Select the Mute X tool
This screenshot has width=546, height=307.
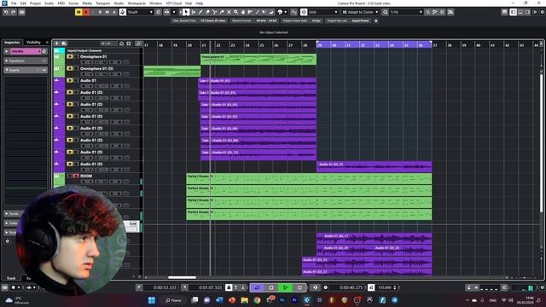point(229,12)
